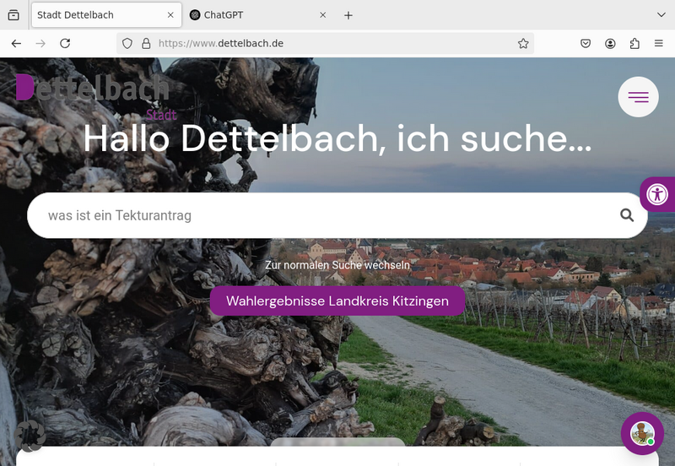The image size is (675, 466).
Task: Click Wahlergebnisse Landkreis Kitzingen button
Action: [x=337, y=301]
